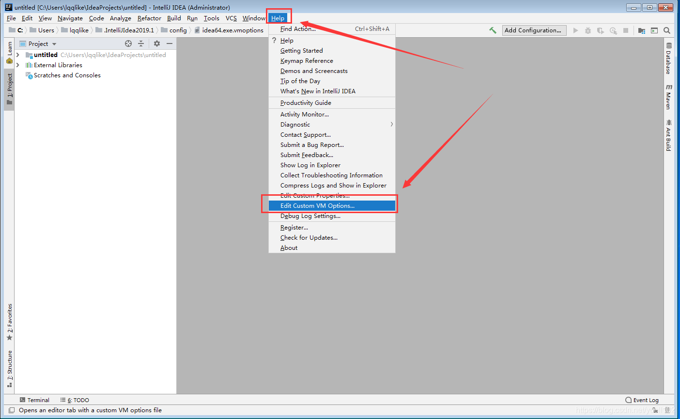Open the VCS menu
Viewport: 680px width, 419px height.
[x=232, y=18]
